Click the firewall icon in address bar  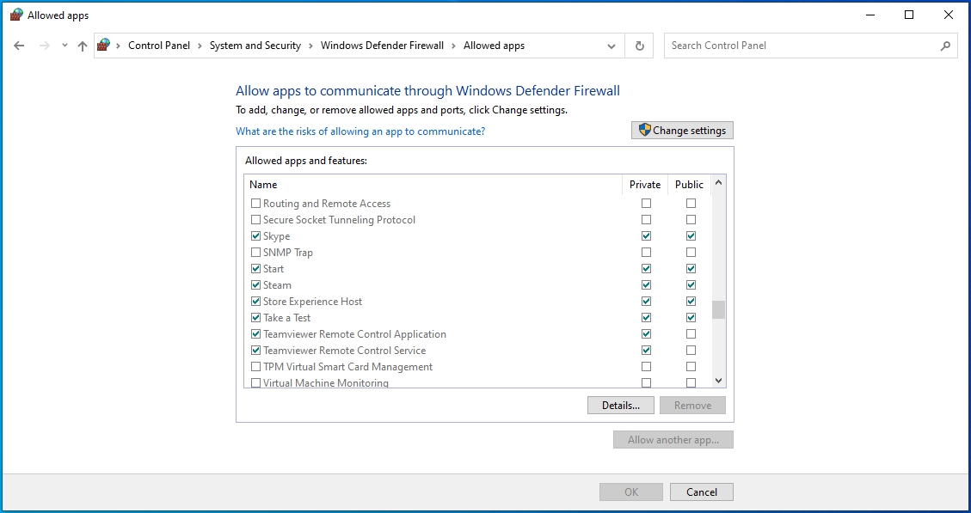(x=103, y=46)
